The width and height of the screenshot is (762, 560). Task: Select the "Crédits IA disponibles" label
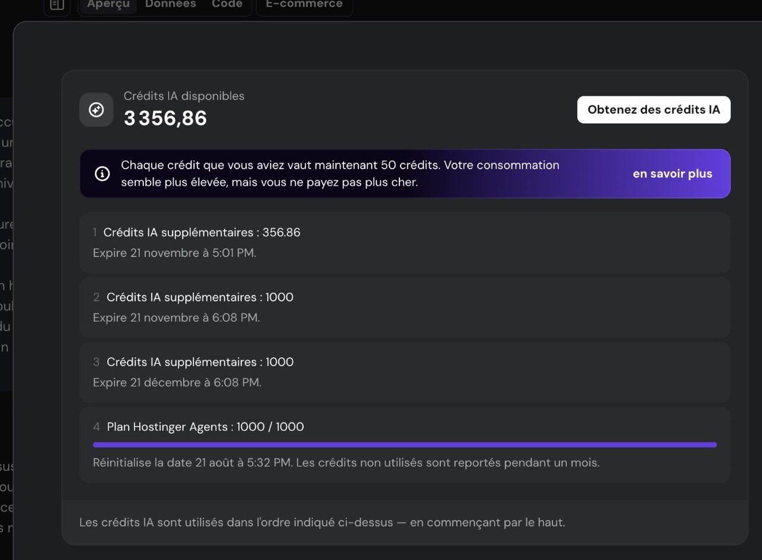click(x=184, y=96)
